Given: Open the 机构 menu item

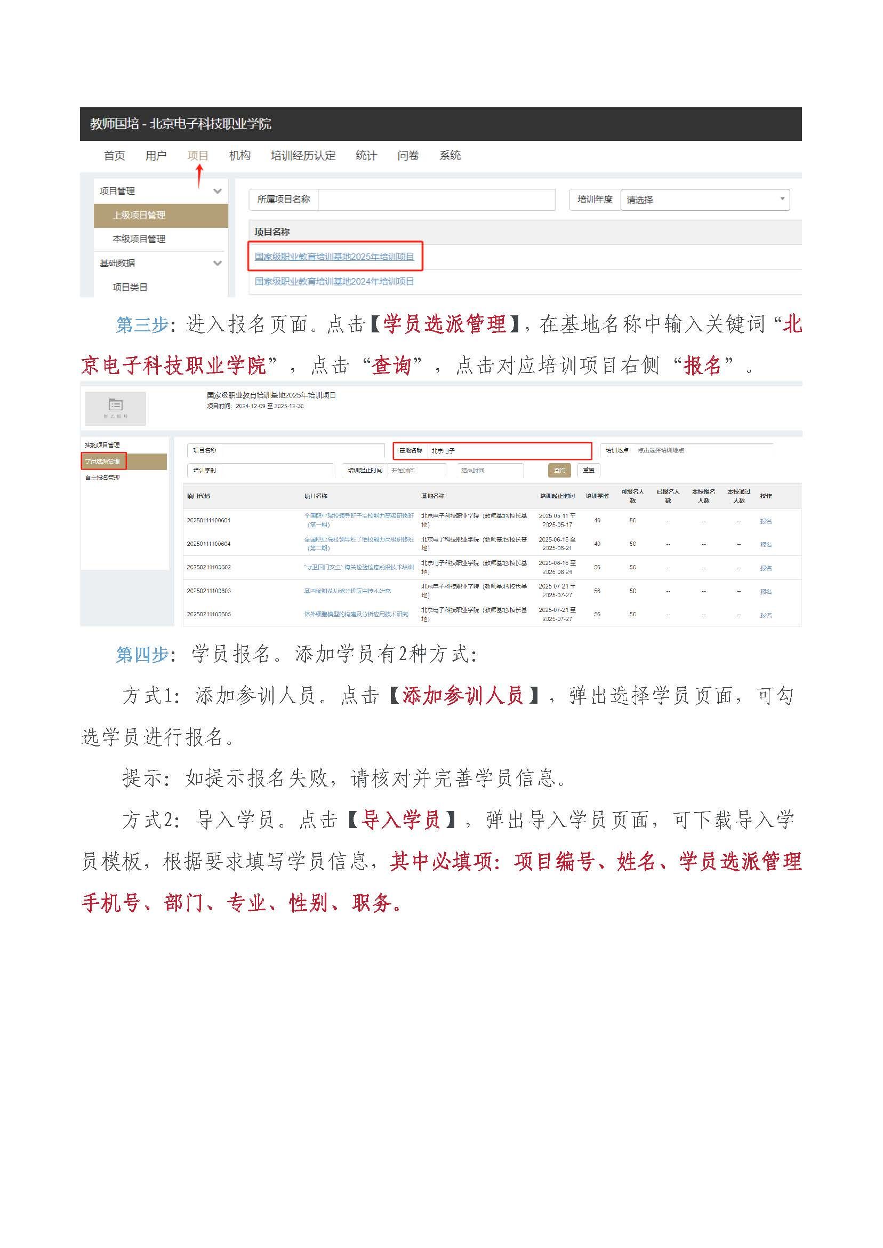Looking at the screenshot, I should pyautogui.click(x=239, y=156).
